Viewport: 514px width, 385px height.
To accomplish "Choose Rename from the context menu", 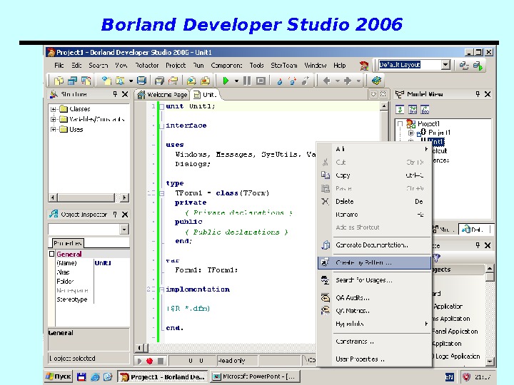I will coord(374,215).
